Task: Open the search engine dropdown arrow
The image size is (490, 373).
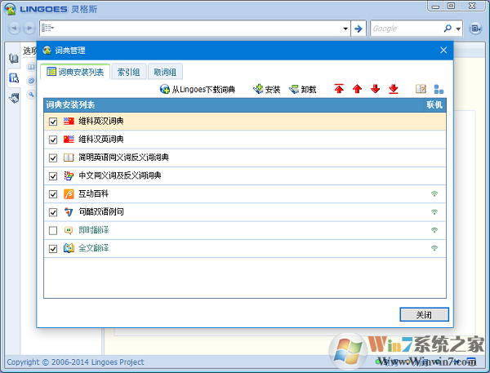Action: [x=458, y=29]
